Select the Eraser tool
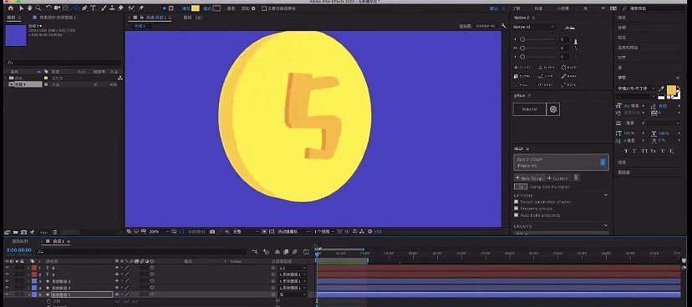This screenshot has width=692, height=307. (120, 8)
